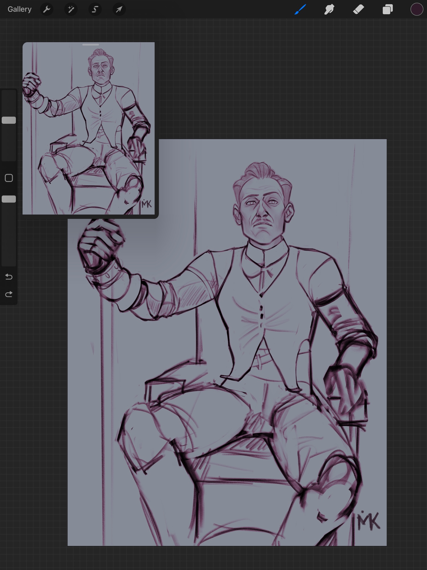The width and height of the screenshot is (427, 570).
Task: Activate the Selection tool
Action: tap(95, 9)
